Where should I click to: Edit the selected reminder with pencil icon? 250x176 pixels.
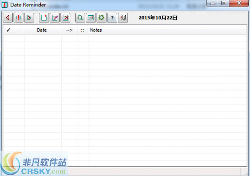55,17
